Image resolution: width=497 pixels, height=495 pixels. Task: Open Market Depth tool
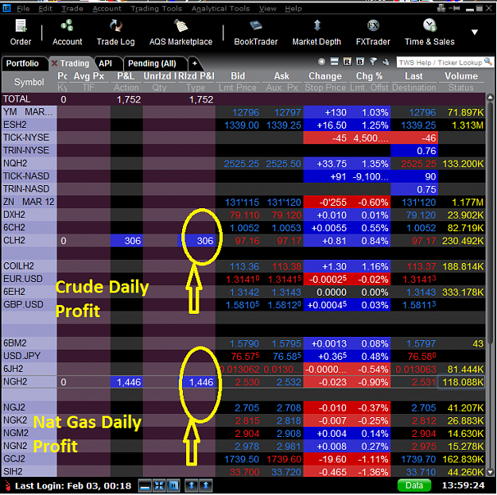pyautogui.click(x=316, y=33)
